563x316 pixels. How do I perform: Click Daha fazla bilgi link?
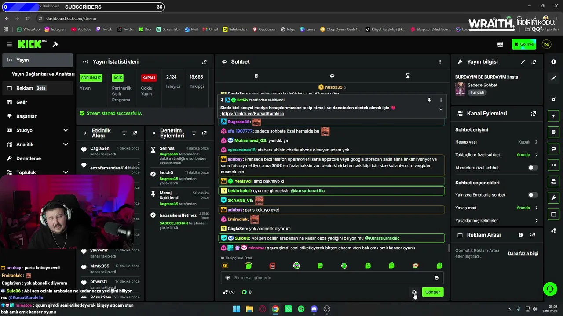pos(523,253)
